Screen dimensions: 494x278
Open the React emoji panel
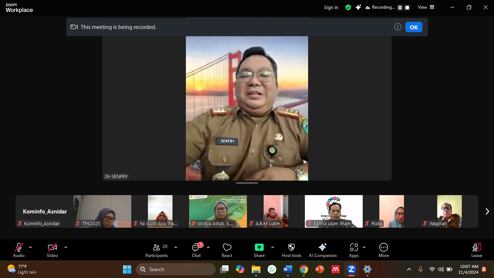(x=227, y=250)
